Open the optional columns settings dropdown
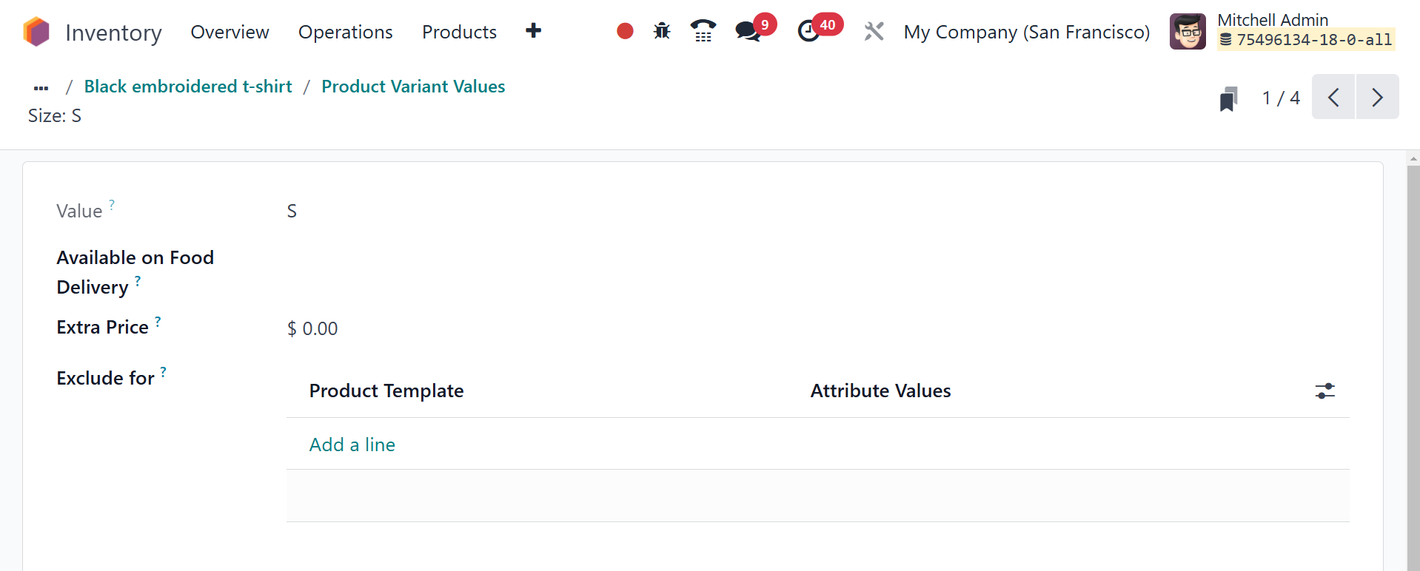Screen dimensions: 1420x571 (1324, 391)
